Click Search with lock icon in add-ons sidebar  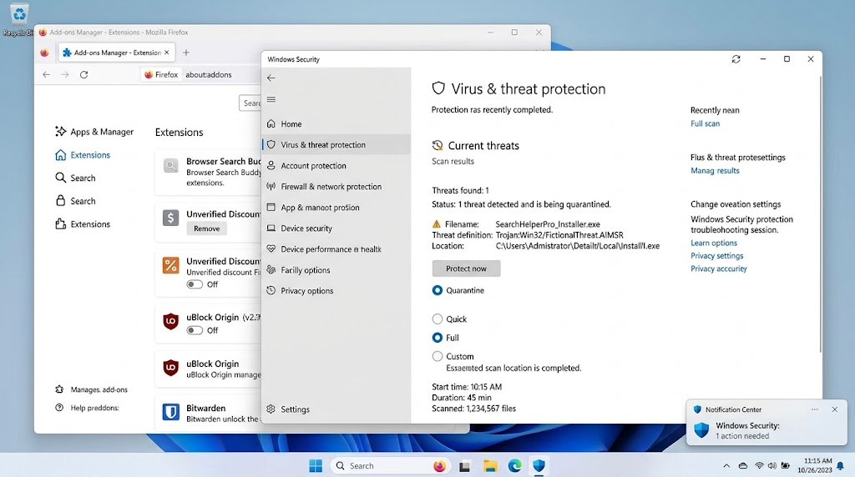pyautogui.click(x=76, y=201)
